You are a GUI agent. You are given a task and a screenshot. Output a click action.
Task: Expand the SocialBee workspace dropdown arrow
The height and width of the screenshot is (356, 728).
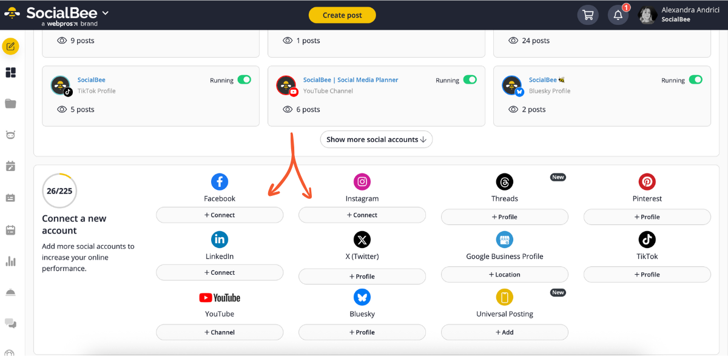(x=106, y=13)
